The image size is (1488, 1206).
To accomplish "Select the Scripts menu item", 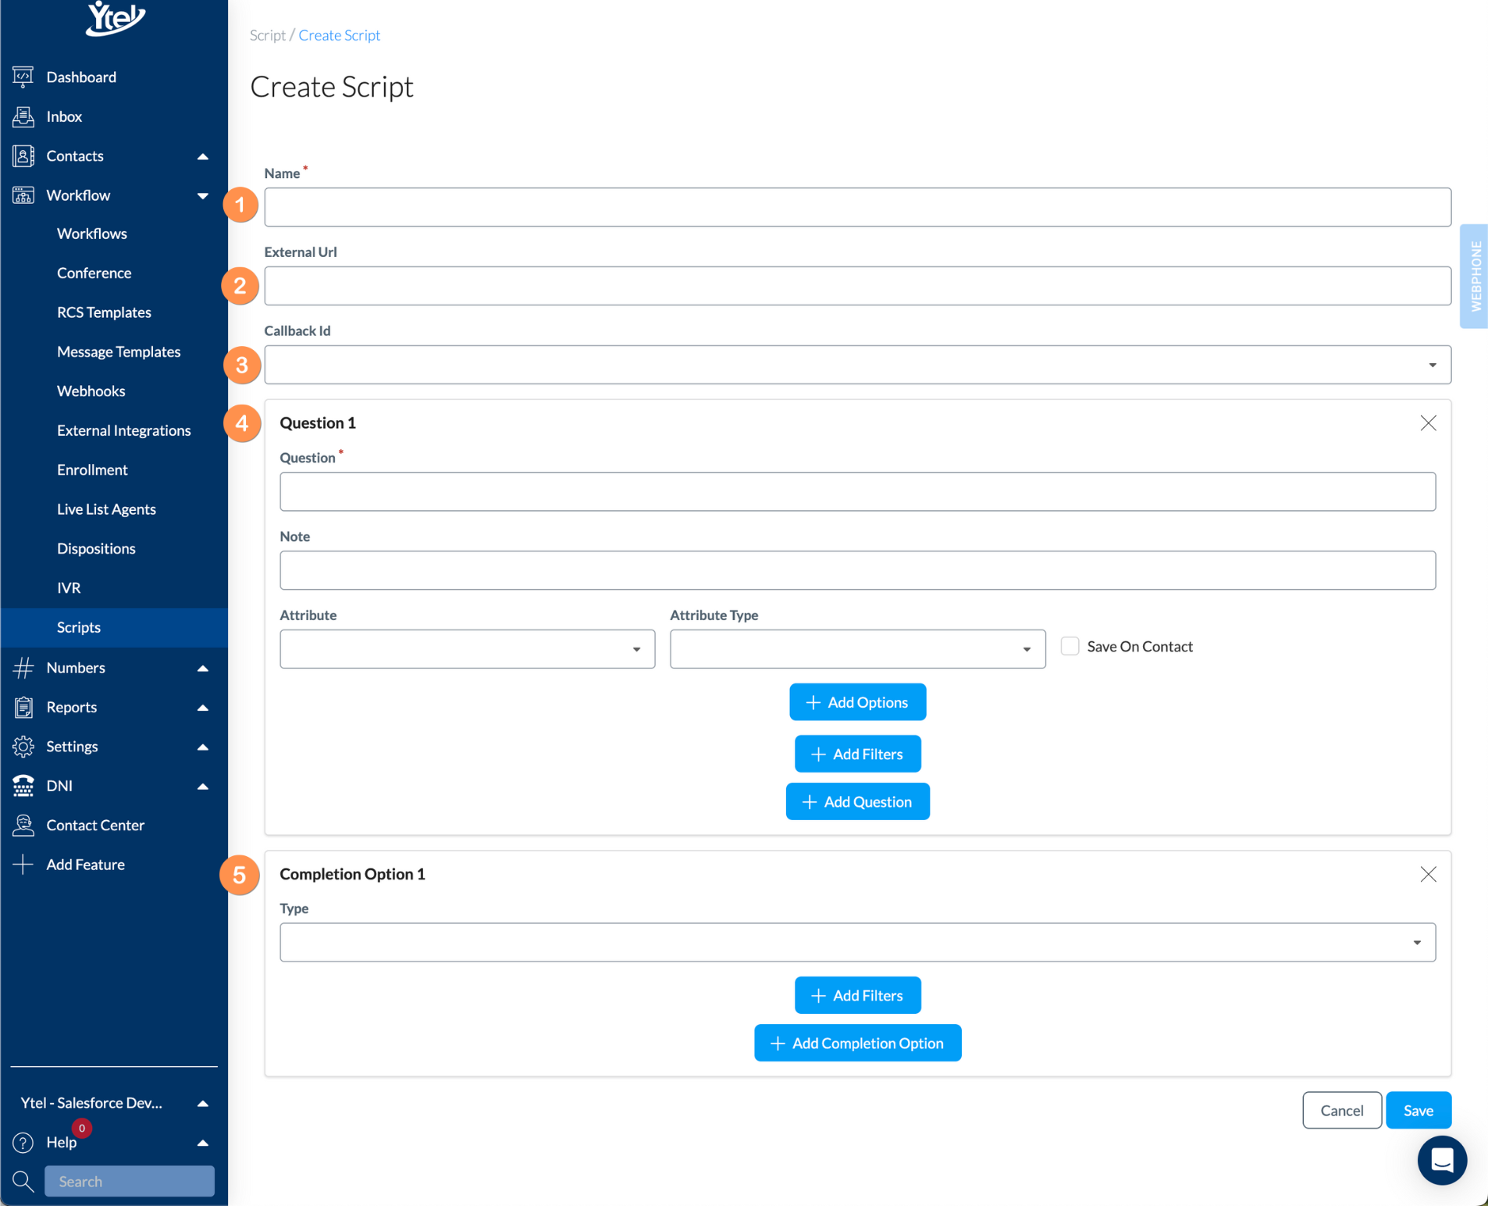I will (x=114, y=627).
